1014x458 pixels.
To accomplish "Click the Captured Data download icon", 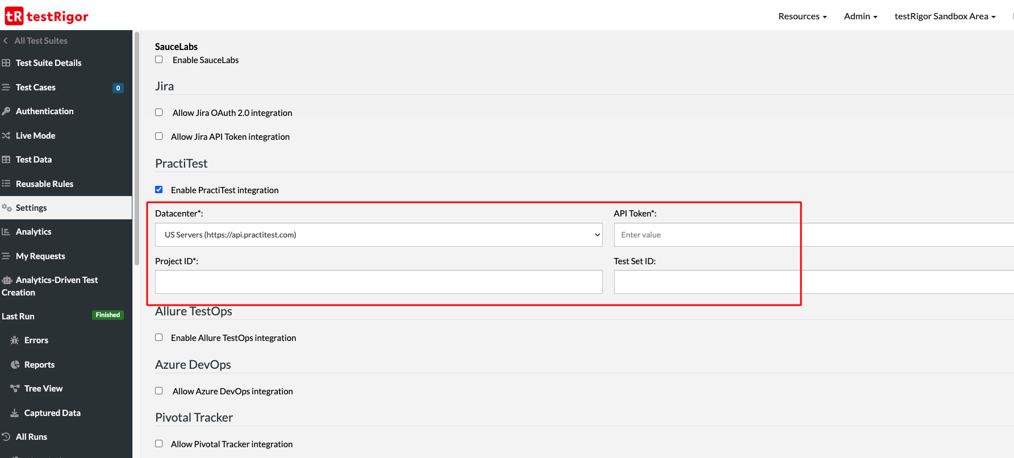I will click(15, 413).
